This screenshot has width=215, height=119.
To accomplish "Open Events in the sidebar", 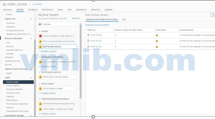I will pyautogui.click(x=9, y=14).
